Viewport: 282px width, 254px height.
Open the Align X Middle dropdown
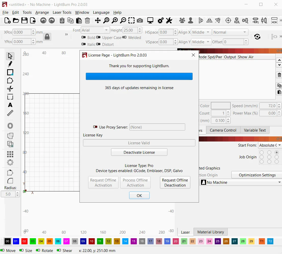click(201, 32)
